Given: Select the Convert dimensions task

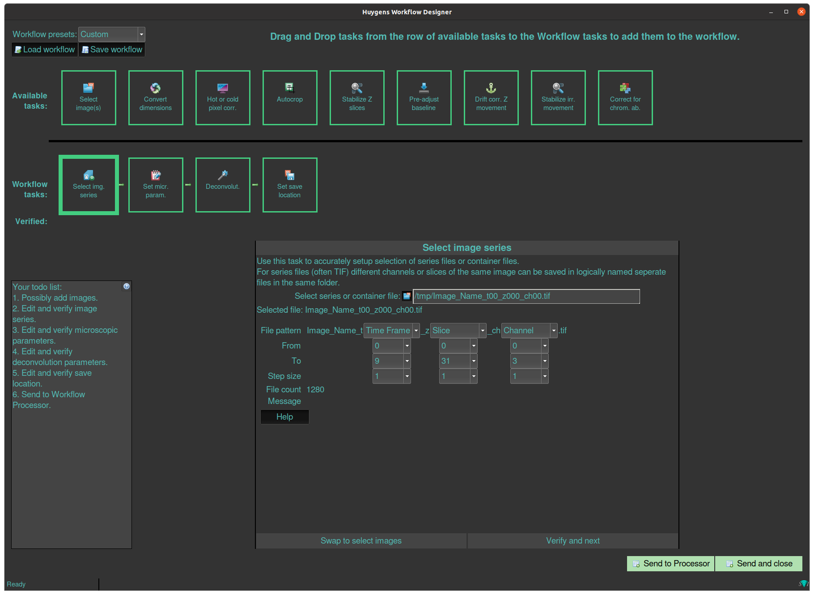Looking at the screenshot, I should 156,98.
